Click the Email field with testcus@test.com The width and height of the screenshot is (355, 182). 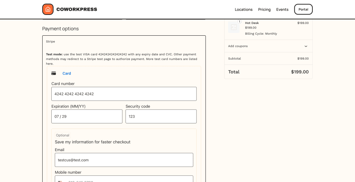click(x=124, y=160)
